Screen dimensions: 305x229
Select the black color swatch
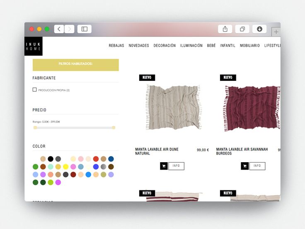coord(51,159)
